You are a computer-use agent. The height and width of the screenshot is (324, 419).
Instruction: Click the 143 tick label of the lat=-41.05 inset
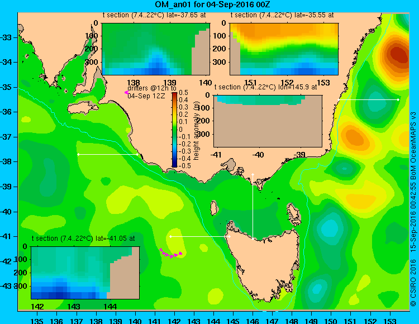(74, 307)
